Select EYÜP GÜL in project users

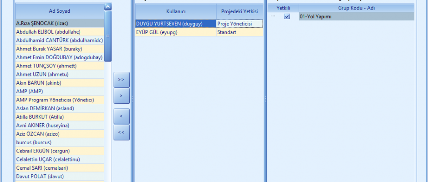tap(175, 32)
